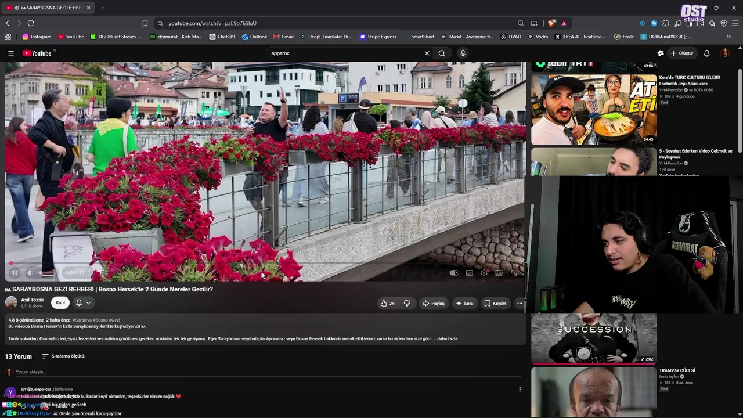Expand description with '...daha fazla'
This screenshot has width=743, height=418.
[x=446, y=338]
